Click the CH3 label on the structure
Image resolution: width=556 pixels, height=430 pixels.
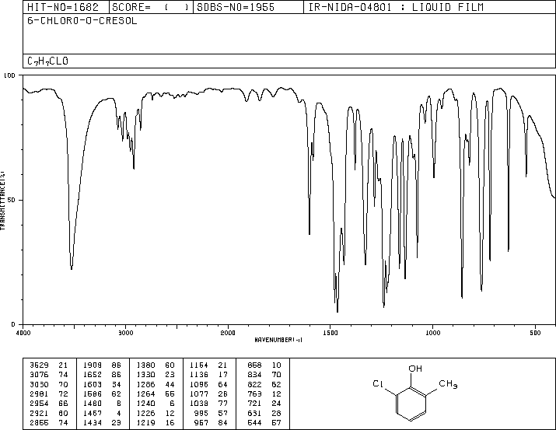click(x=448, y=384)
